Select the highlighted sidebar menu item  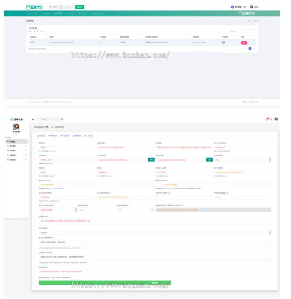[x=16, y=142]
